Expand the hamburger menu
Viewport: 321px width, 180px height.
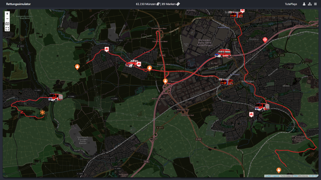tap(316, 4)
